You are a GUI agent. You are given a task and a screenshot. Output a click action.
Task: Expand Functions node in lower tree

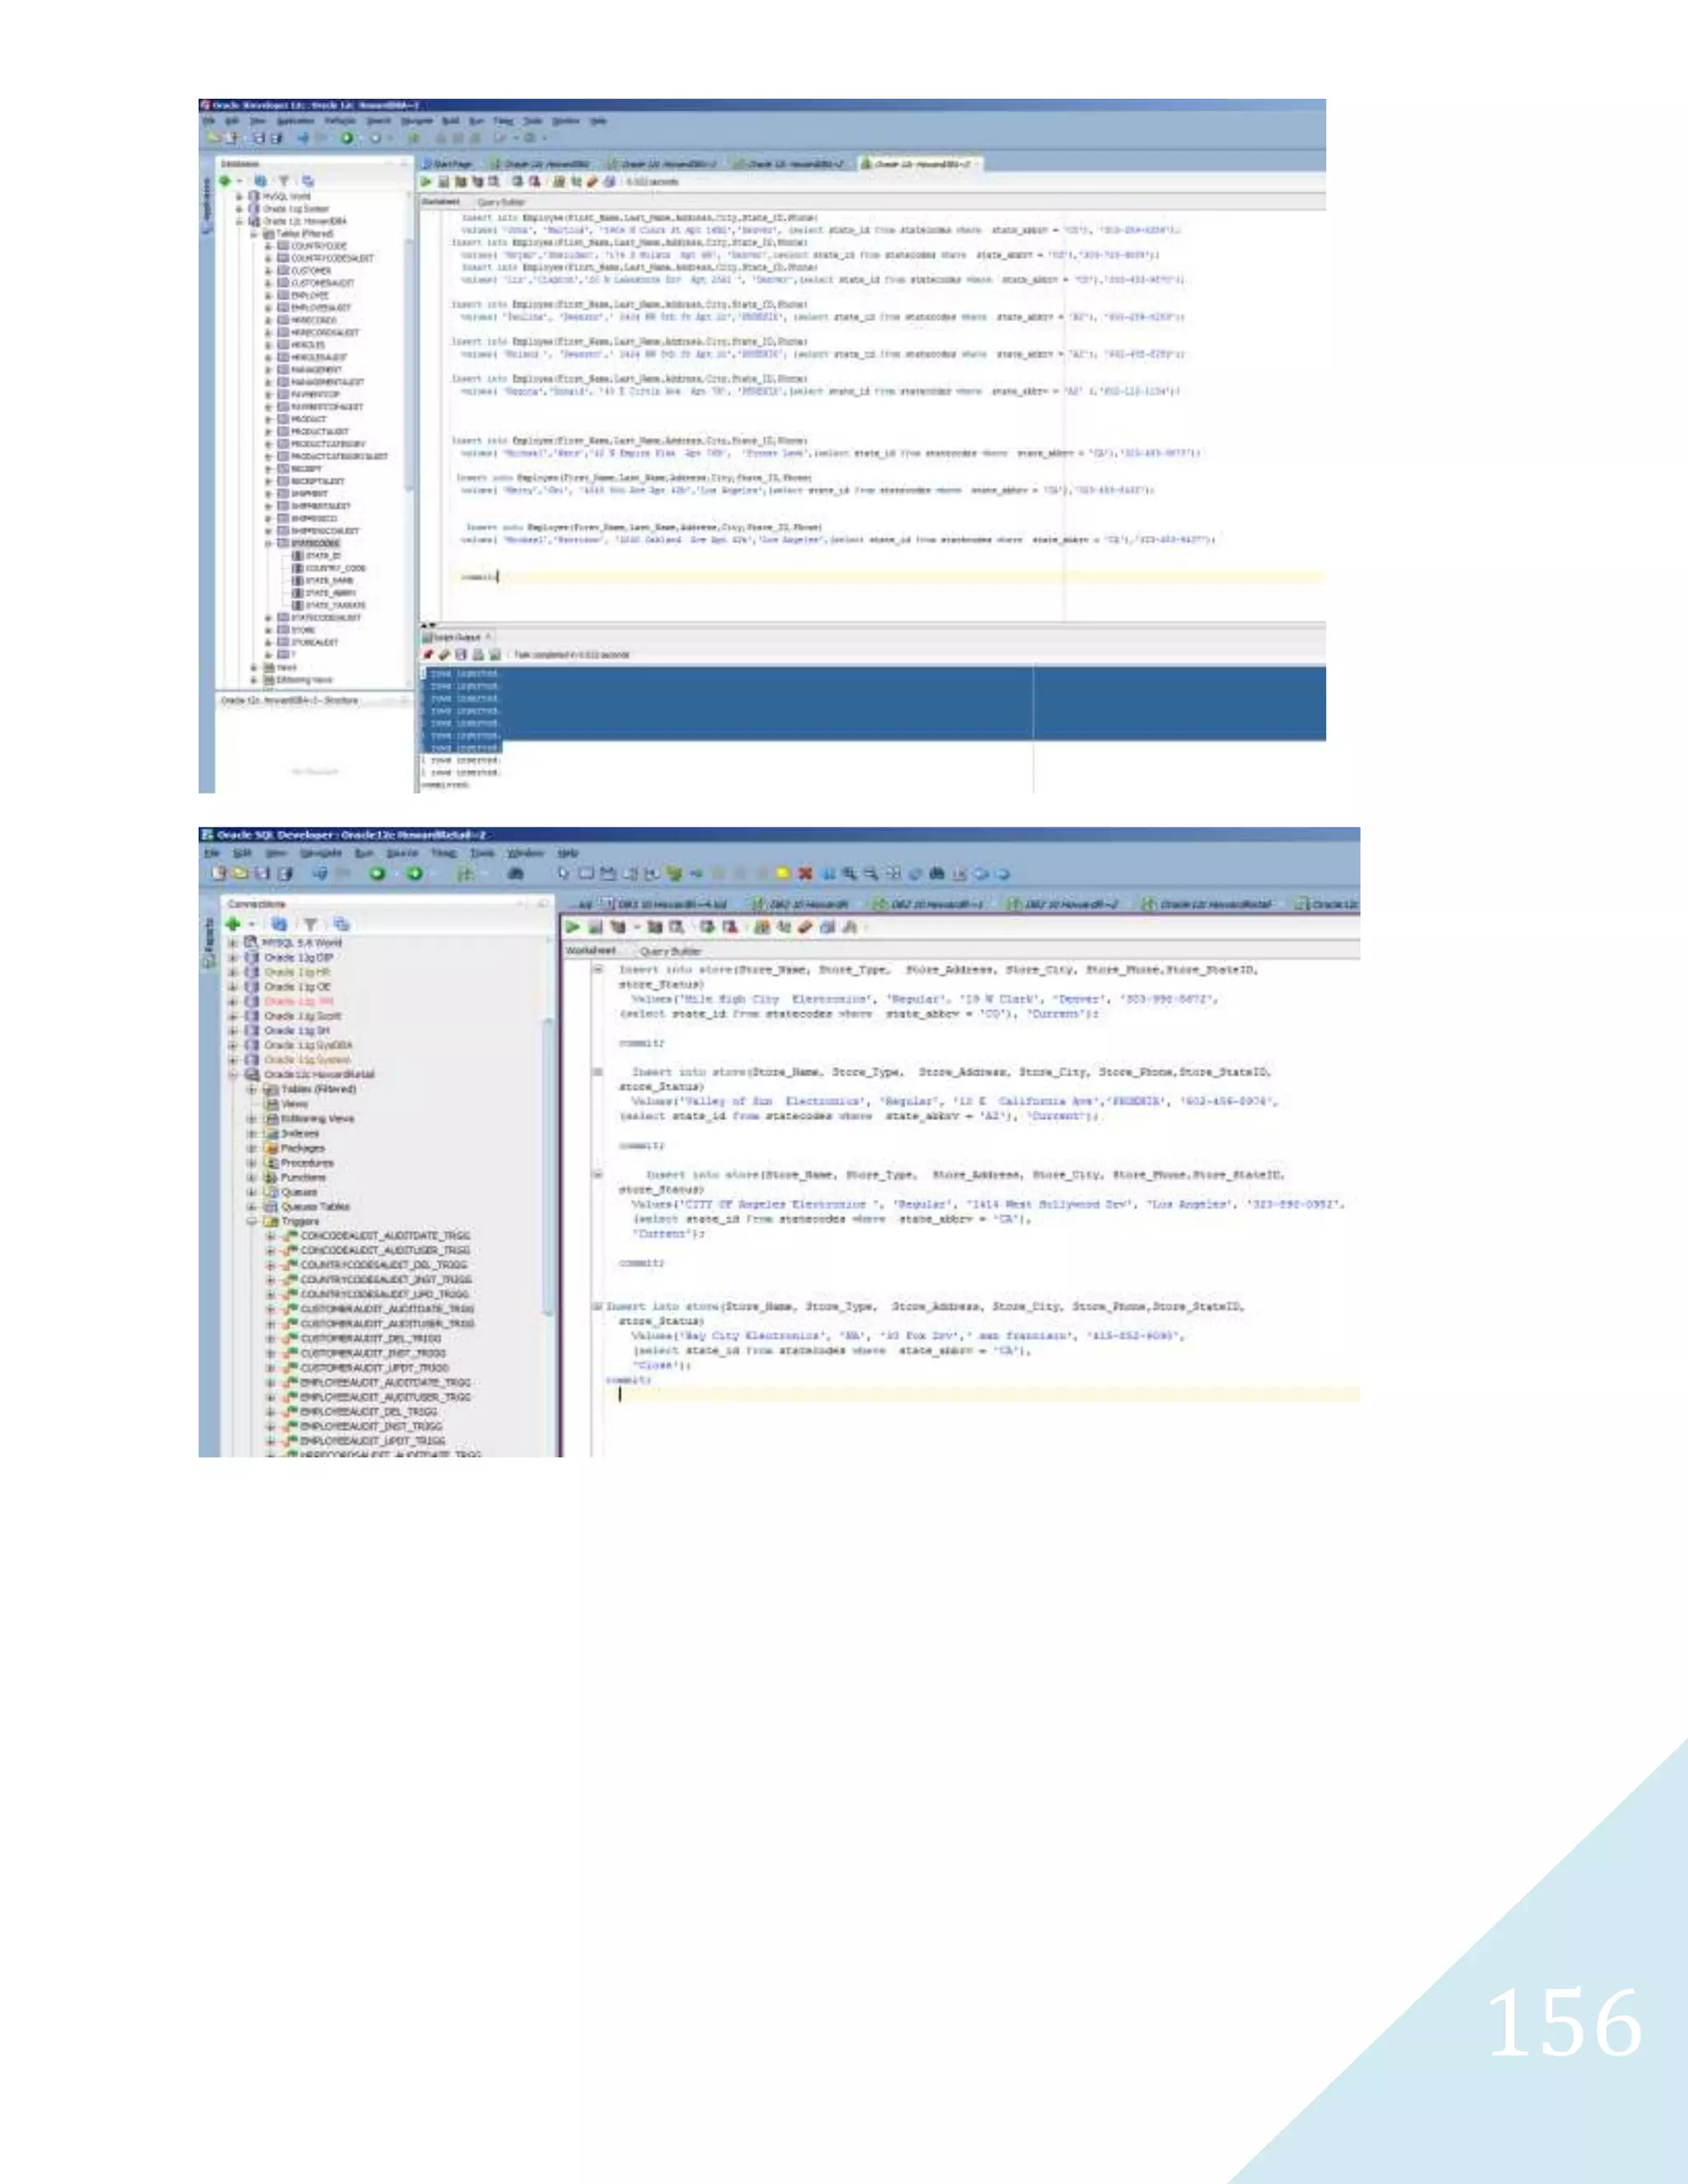click(252, 1177)
